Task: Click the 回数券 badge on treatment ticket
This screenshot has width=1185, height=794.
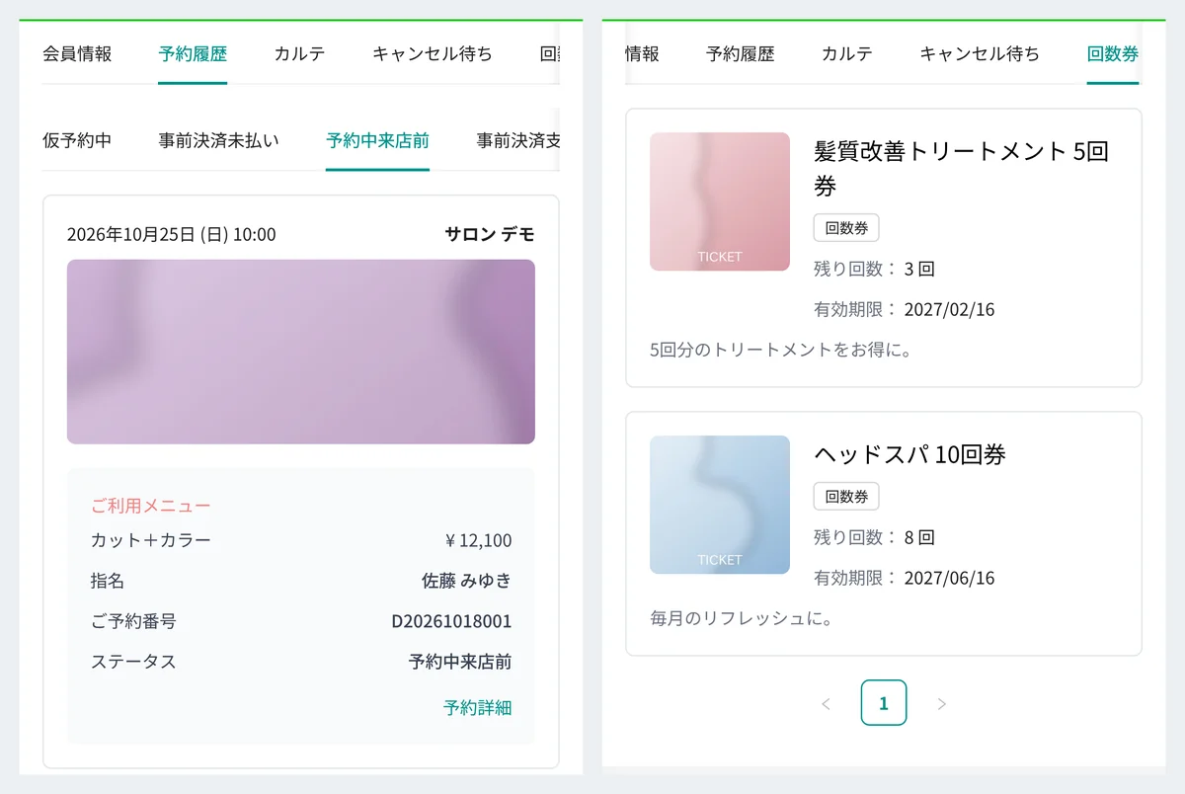Action: pos(846,228)
